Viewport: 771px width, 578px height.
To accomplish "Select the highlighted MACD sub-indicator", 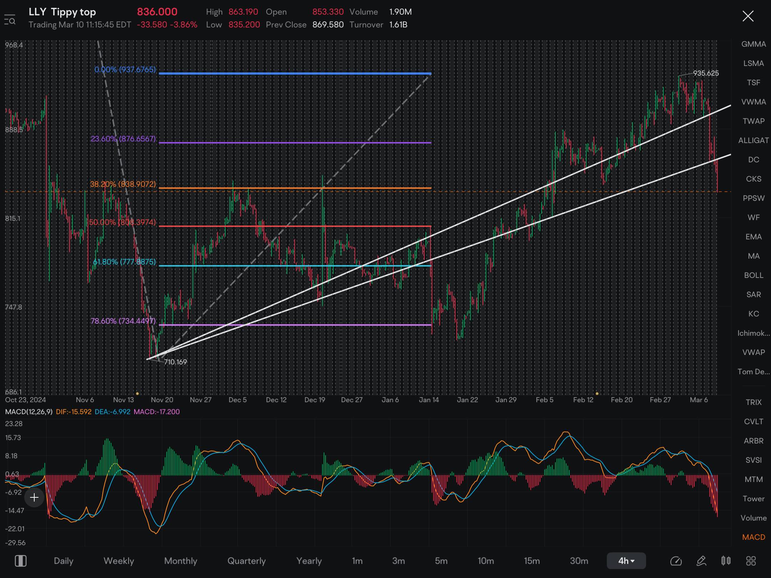I will pyautogui.click(x=754, y=537).
